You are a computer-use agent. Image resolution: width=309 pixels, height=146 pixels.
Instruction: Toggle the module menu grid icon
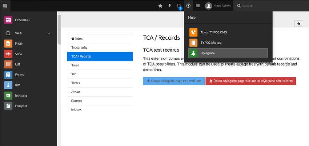5,6
